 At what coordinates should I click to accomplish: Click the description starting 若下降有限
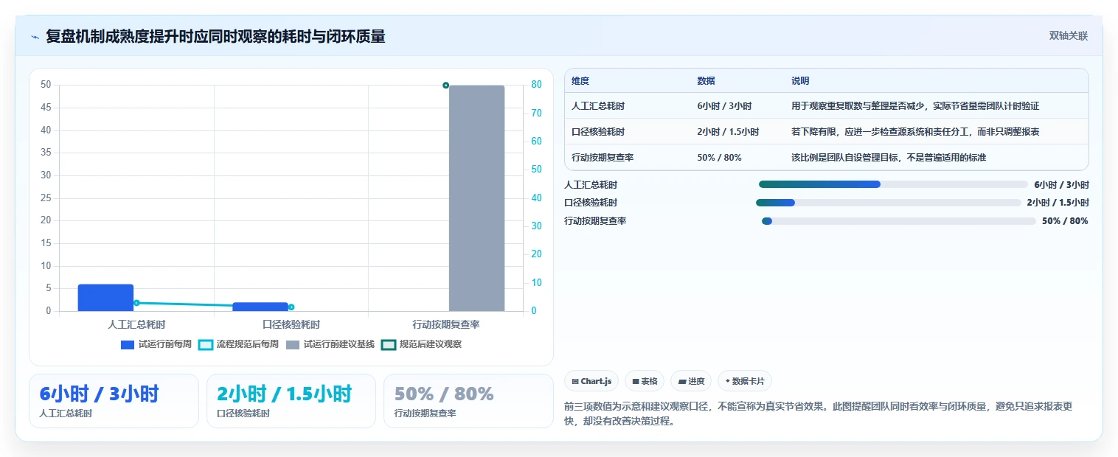pos(915,132)
